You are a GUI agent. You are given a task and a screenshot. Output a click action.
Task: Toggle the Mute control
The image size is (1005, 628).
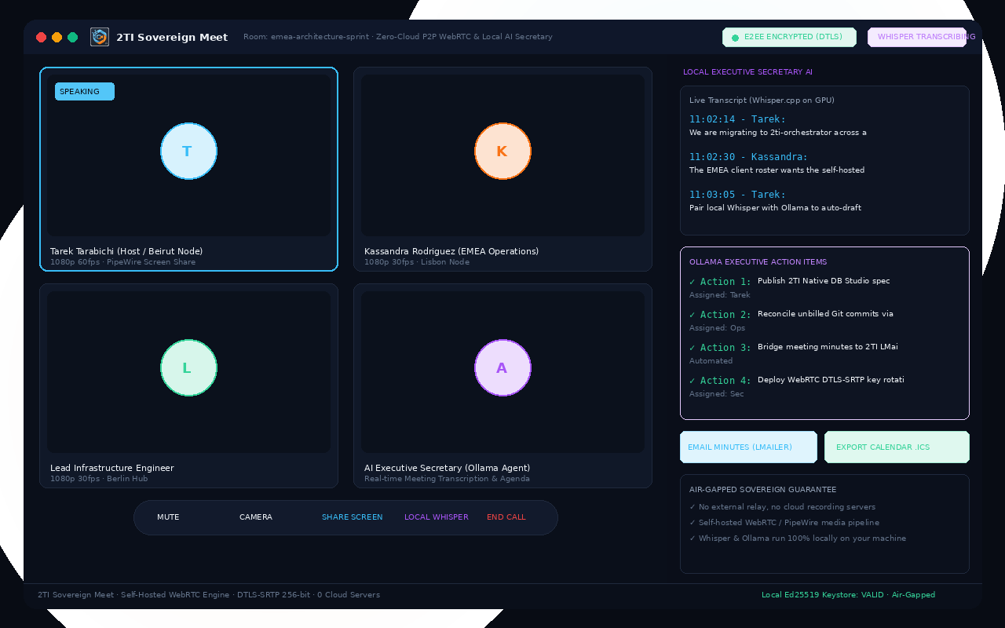[x=168, y=517]
